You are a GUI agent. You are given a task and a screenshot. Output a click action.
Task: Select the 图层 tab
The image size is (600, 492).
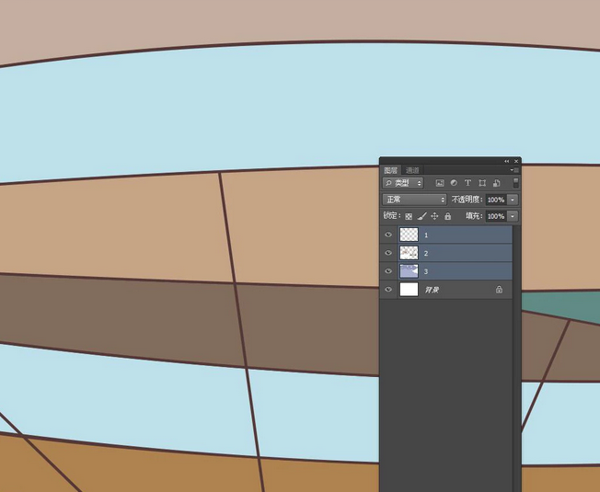coord(391,170)
